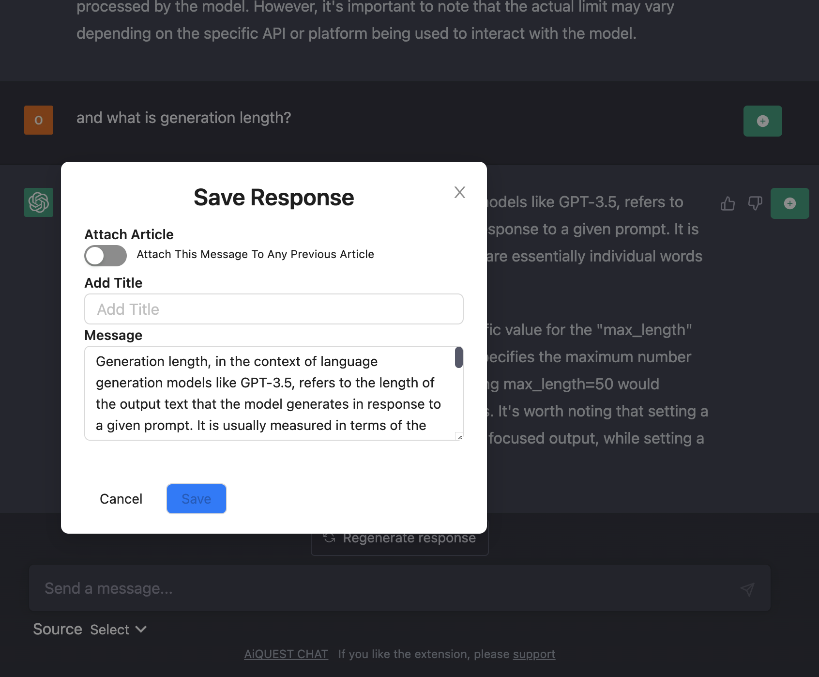The width and height of the screenshot is (819, 677).
Task: Give a thumbs down to the response
Action: point(755,203)
